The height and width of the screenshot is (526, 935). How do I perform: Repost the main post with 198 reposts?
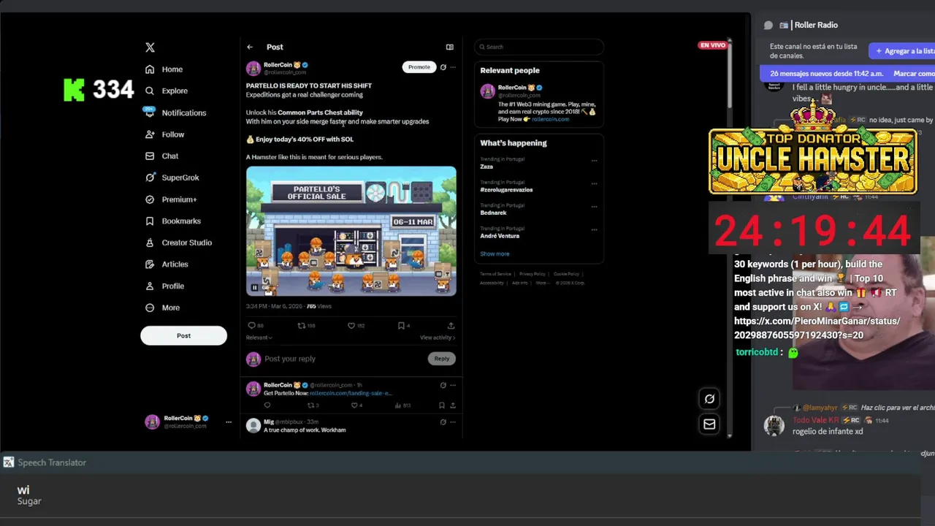click(306, 326)
